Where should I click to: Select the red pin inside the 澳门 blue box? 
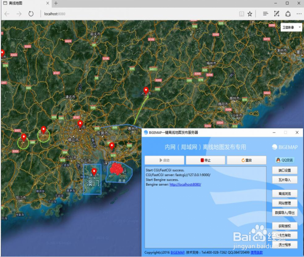click(94, 172)
